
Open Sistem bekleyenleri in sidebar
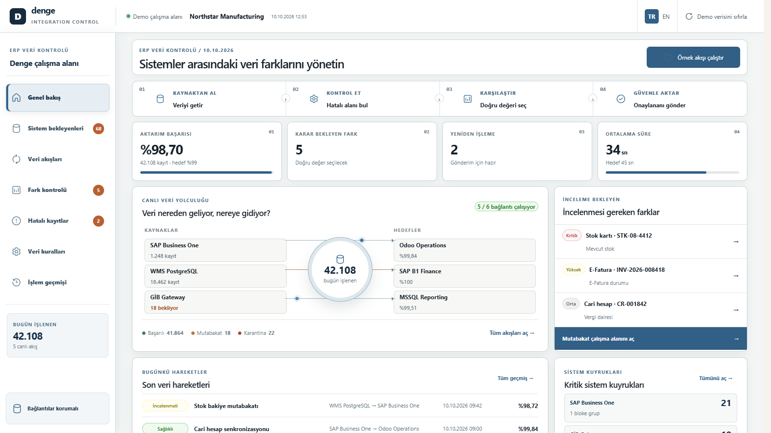tap(58, 128)
